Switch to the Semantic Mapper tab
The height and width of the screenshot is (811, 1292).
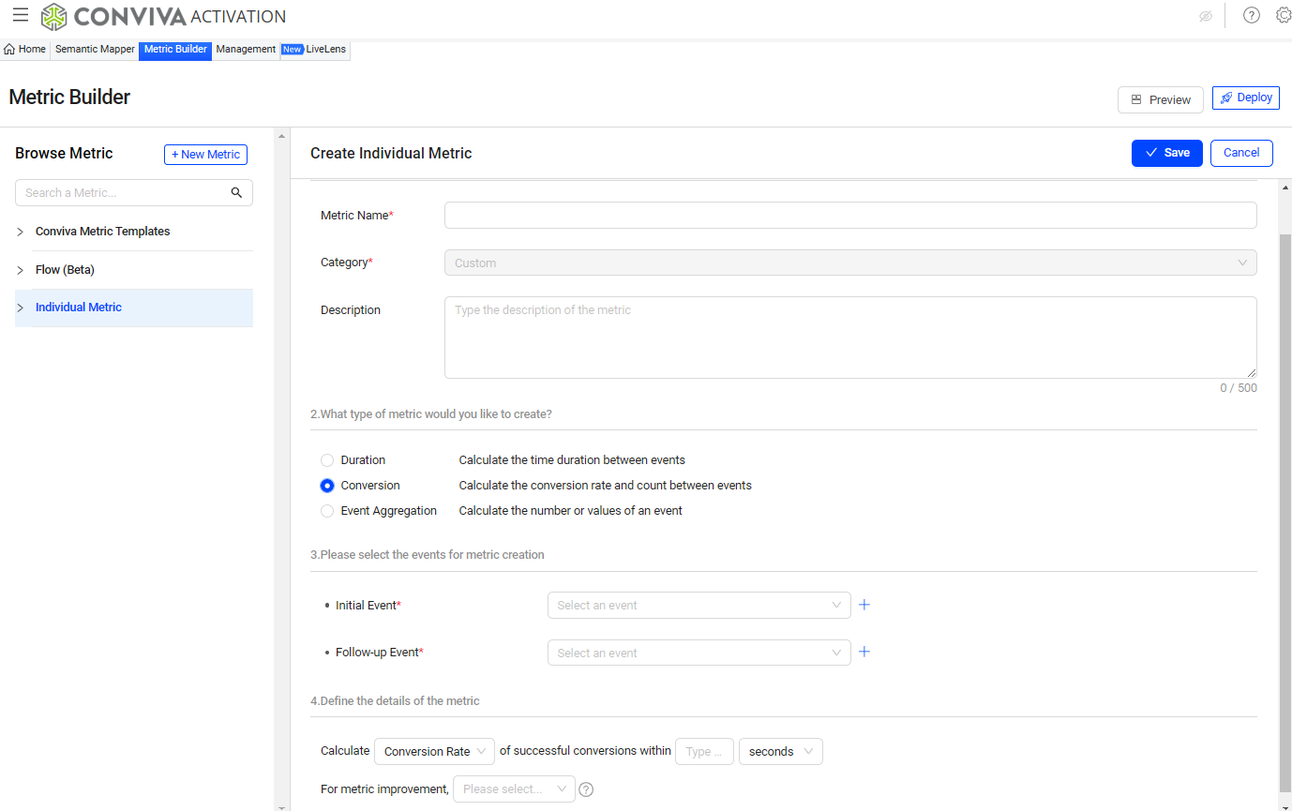tap(95, 50)
